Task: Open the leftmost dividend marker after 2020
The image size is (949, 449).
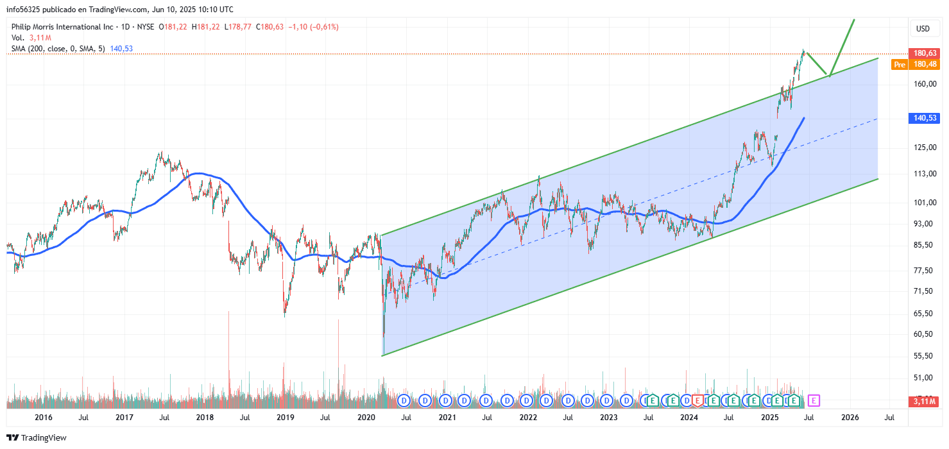Action: pos(404,401)
